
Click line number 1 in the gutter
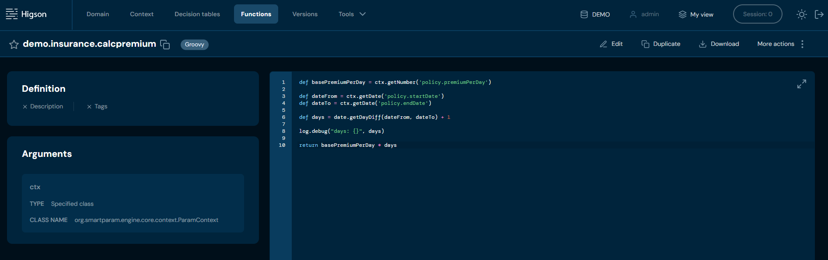pos(283,82)
